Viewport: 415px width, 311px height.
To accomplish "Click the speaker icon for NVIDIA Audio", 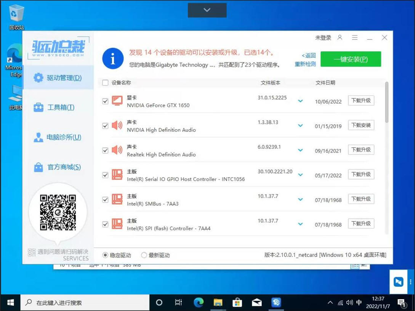I will coord(117,125).
